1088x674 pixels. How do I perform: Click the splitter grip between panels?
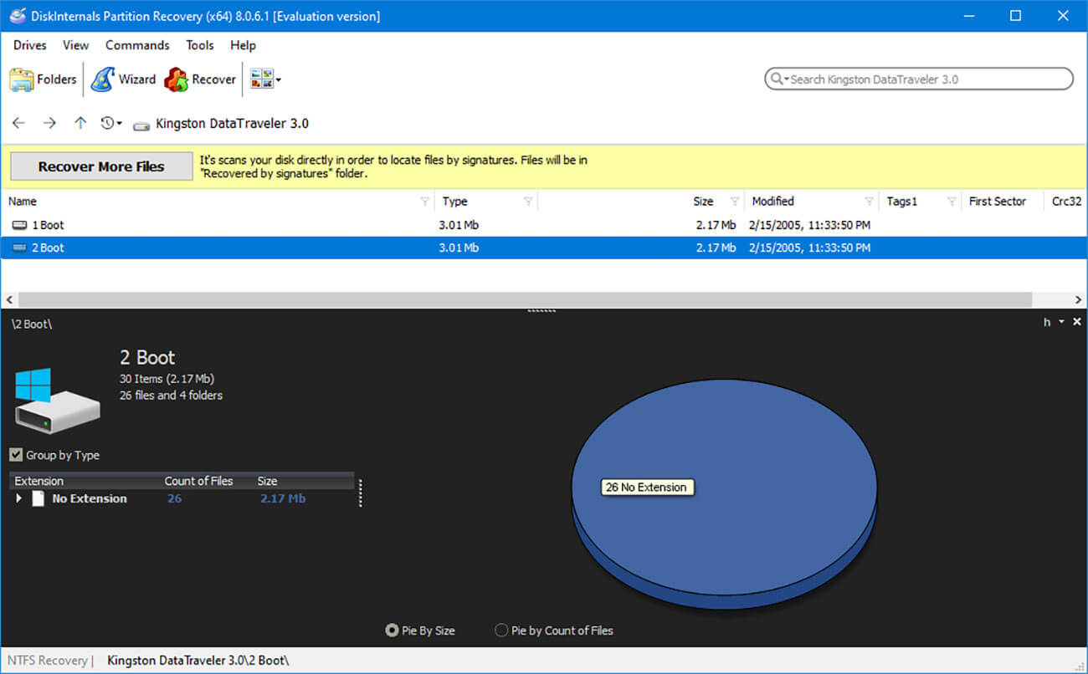coord(542,310)
